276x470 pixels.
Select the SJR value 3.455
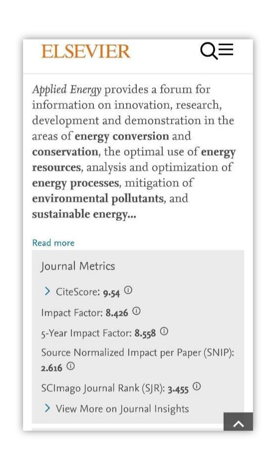178,389
